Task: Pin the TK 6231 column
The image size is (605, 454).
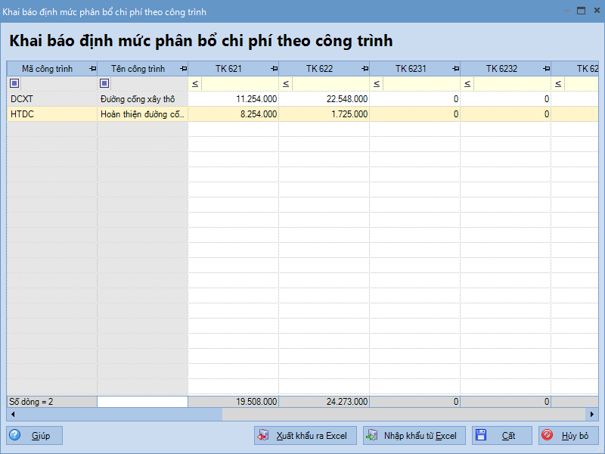Action: [x=455, y=69]
